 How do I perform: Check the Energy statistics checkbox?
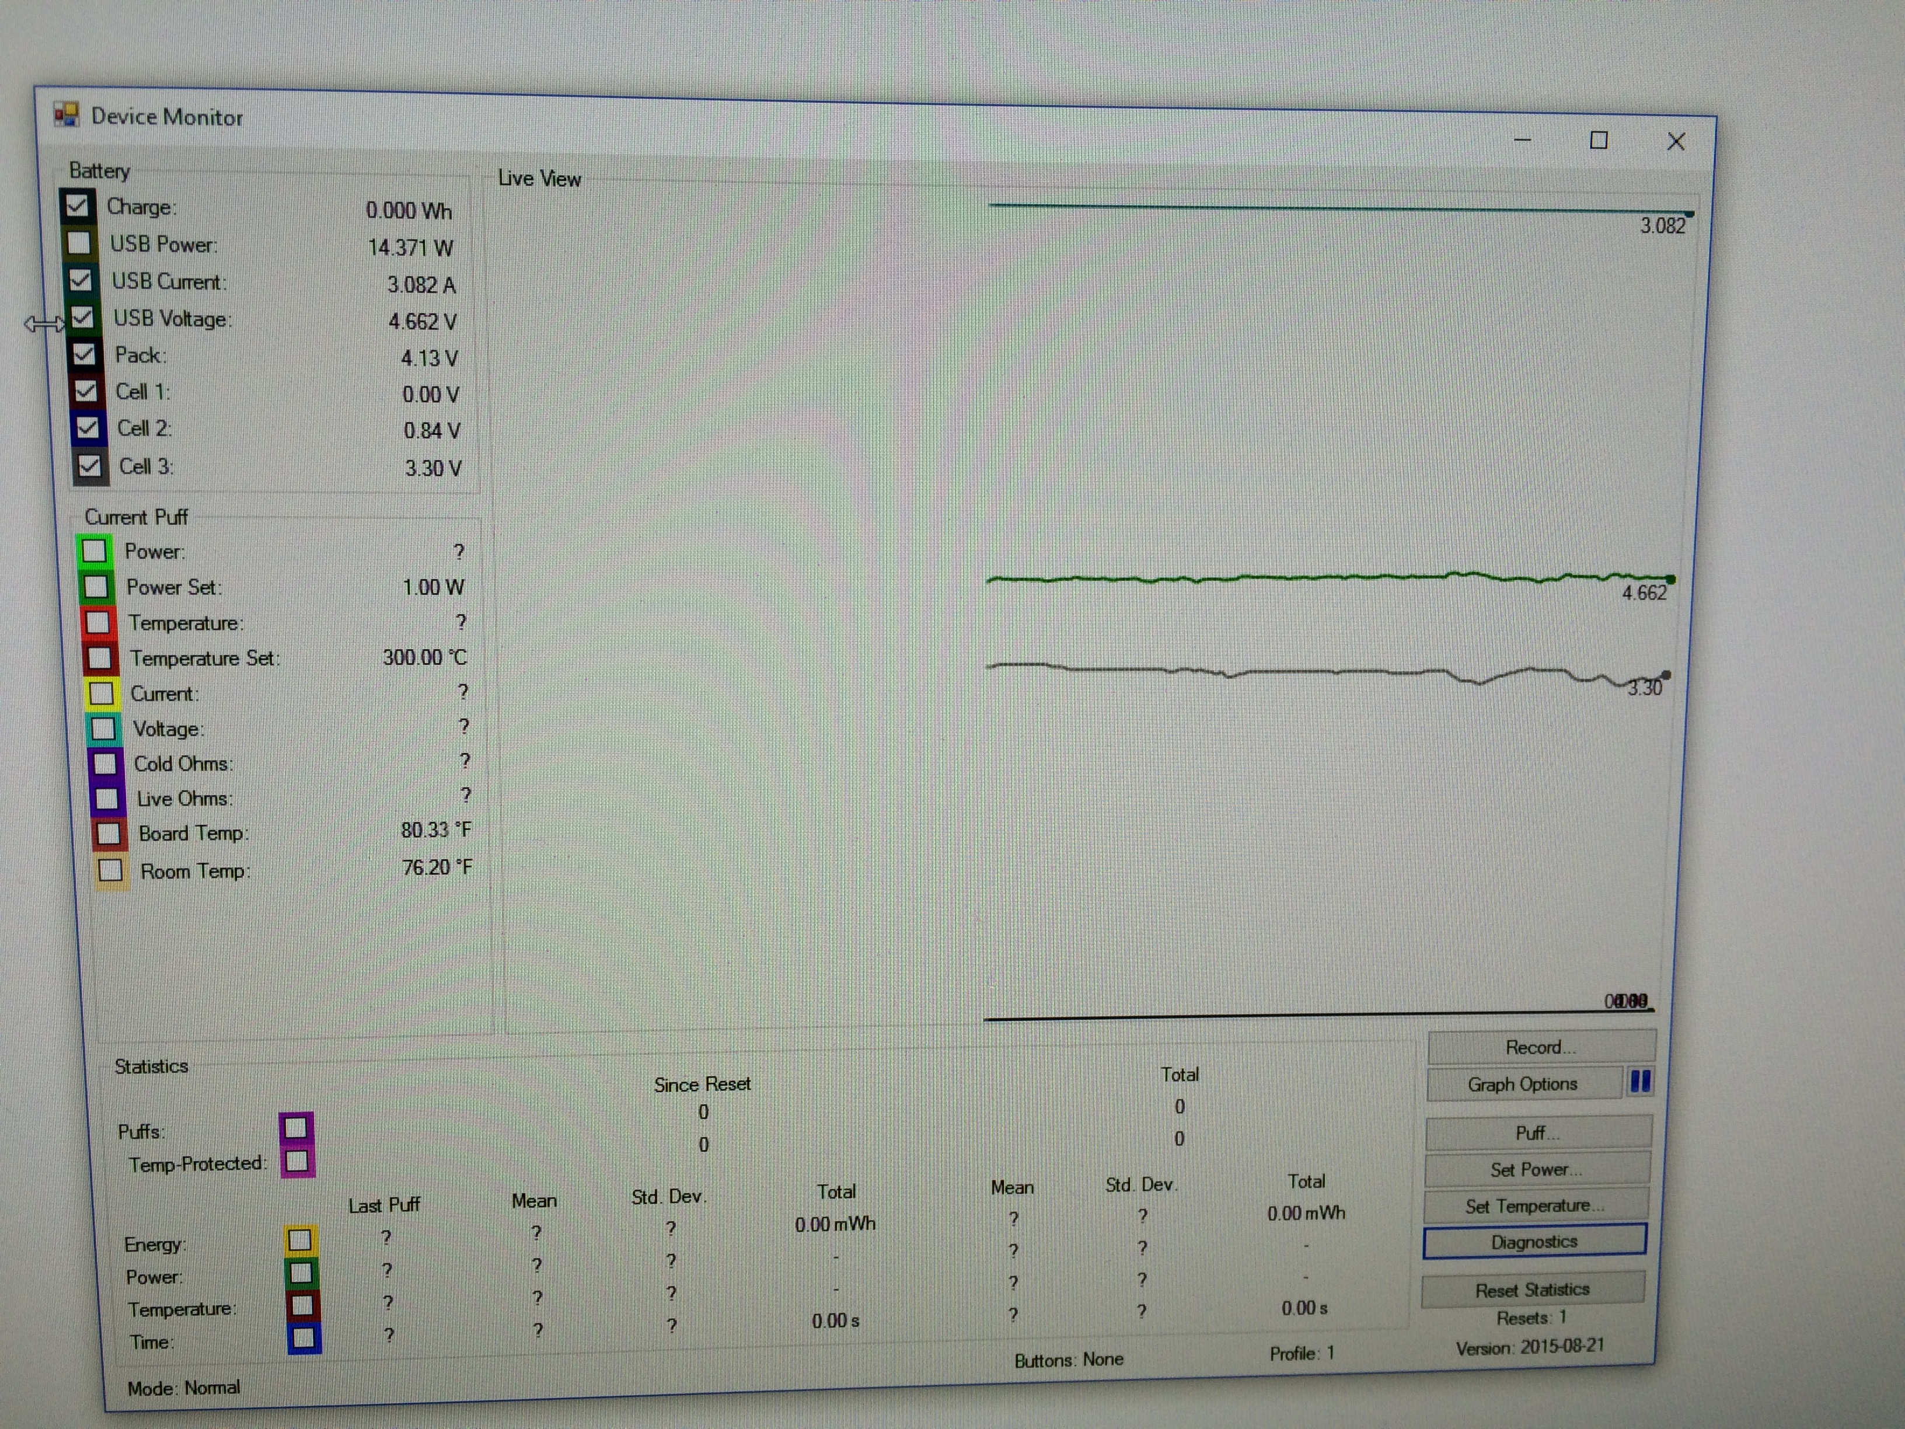click(x=300, y=1239)
